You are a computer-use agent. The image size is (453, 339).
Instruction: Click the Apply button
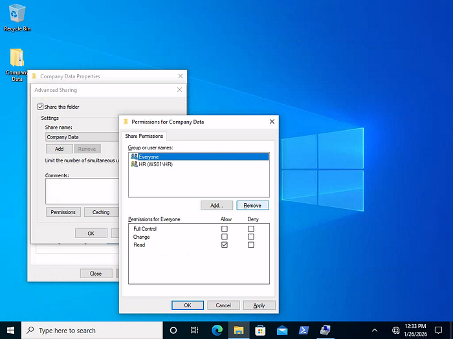[x=259, y=305]
